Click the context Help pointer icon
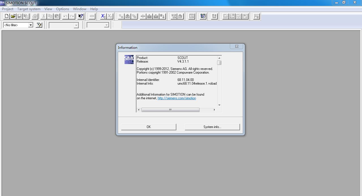The width and height of the screenshot is (362, 196). pyautogui.click(x=81, y=16)
